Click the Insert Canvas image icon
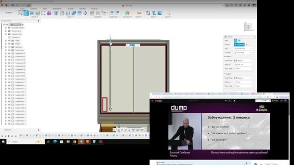Screen dimensions: 294x165 (x=159, y=13)
